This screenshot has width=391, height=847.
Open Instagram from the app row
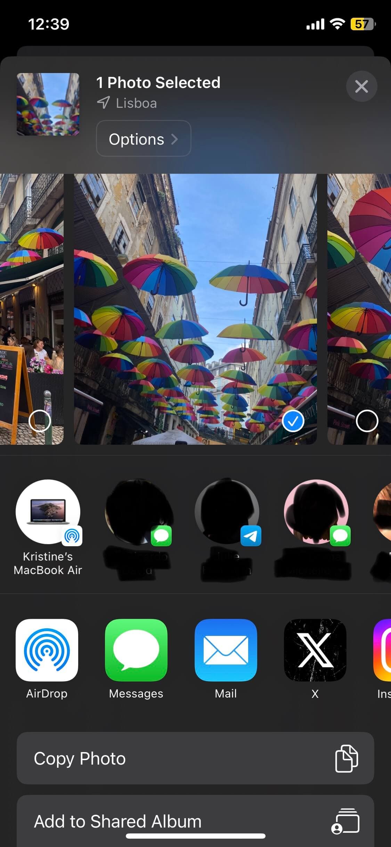382,650
